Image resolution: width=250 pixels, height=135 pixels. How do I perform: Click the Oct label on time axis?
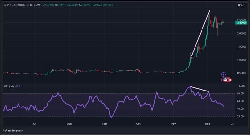138,124
